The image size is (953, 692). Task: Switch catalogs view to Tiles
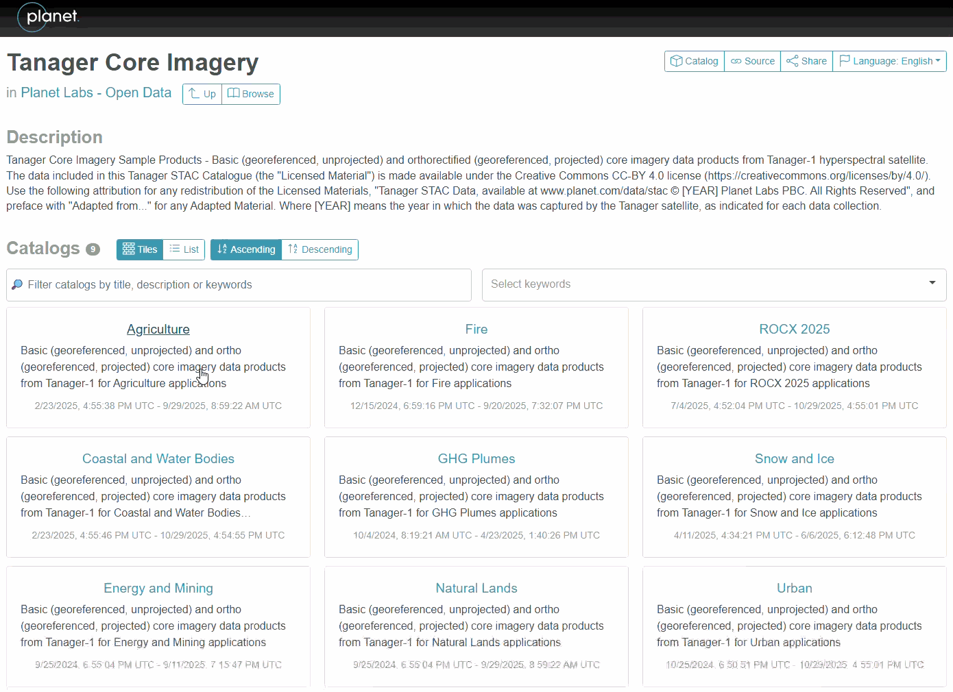tap(140, 249)
